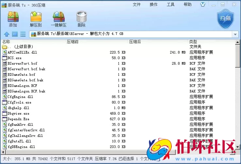Viewport: 241px width, 164px height.
Task: Select the fgDBEngine.dll file icon
Action: tap(5, 147)
